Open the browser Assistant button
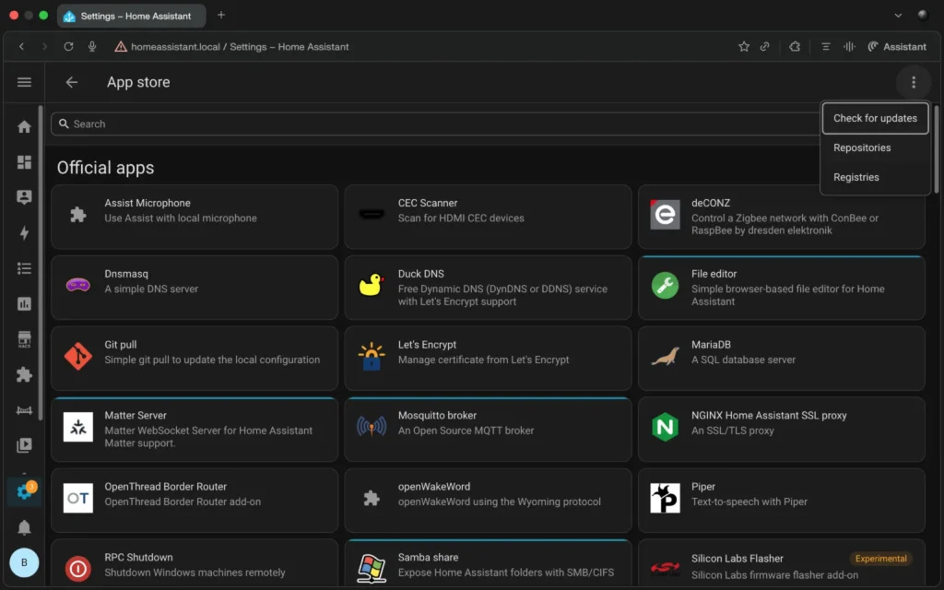 click(896, 46)
